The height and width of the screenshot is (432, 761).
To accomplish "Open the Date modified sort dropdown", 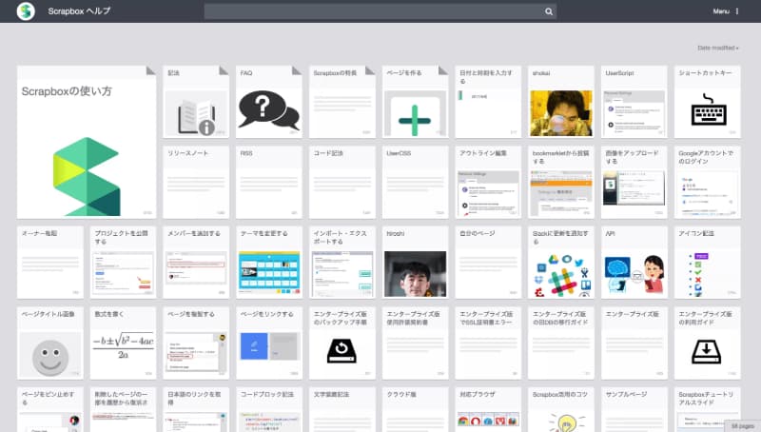I will pos(718,49).
